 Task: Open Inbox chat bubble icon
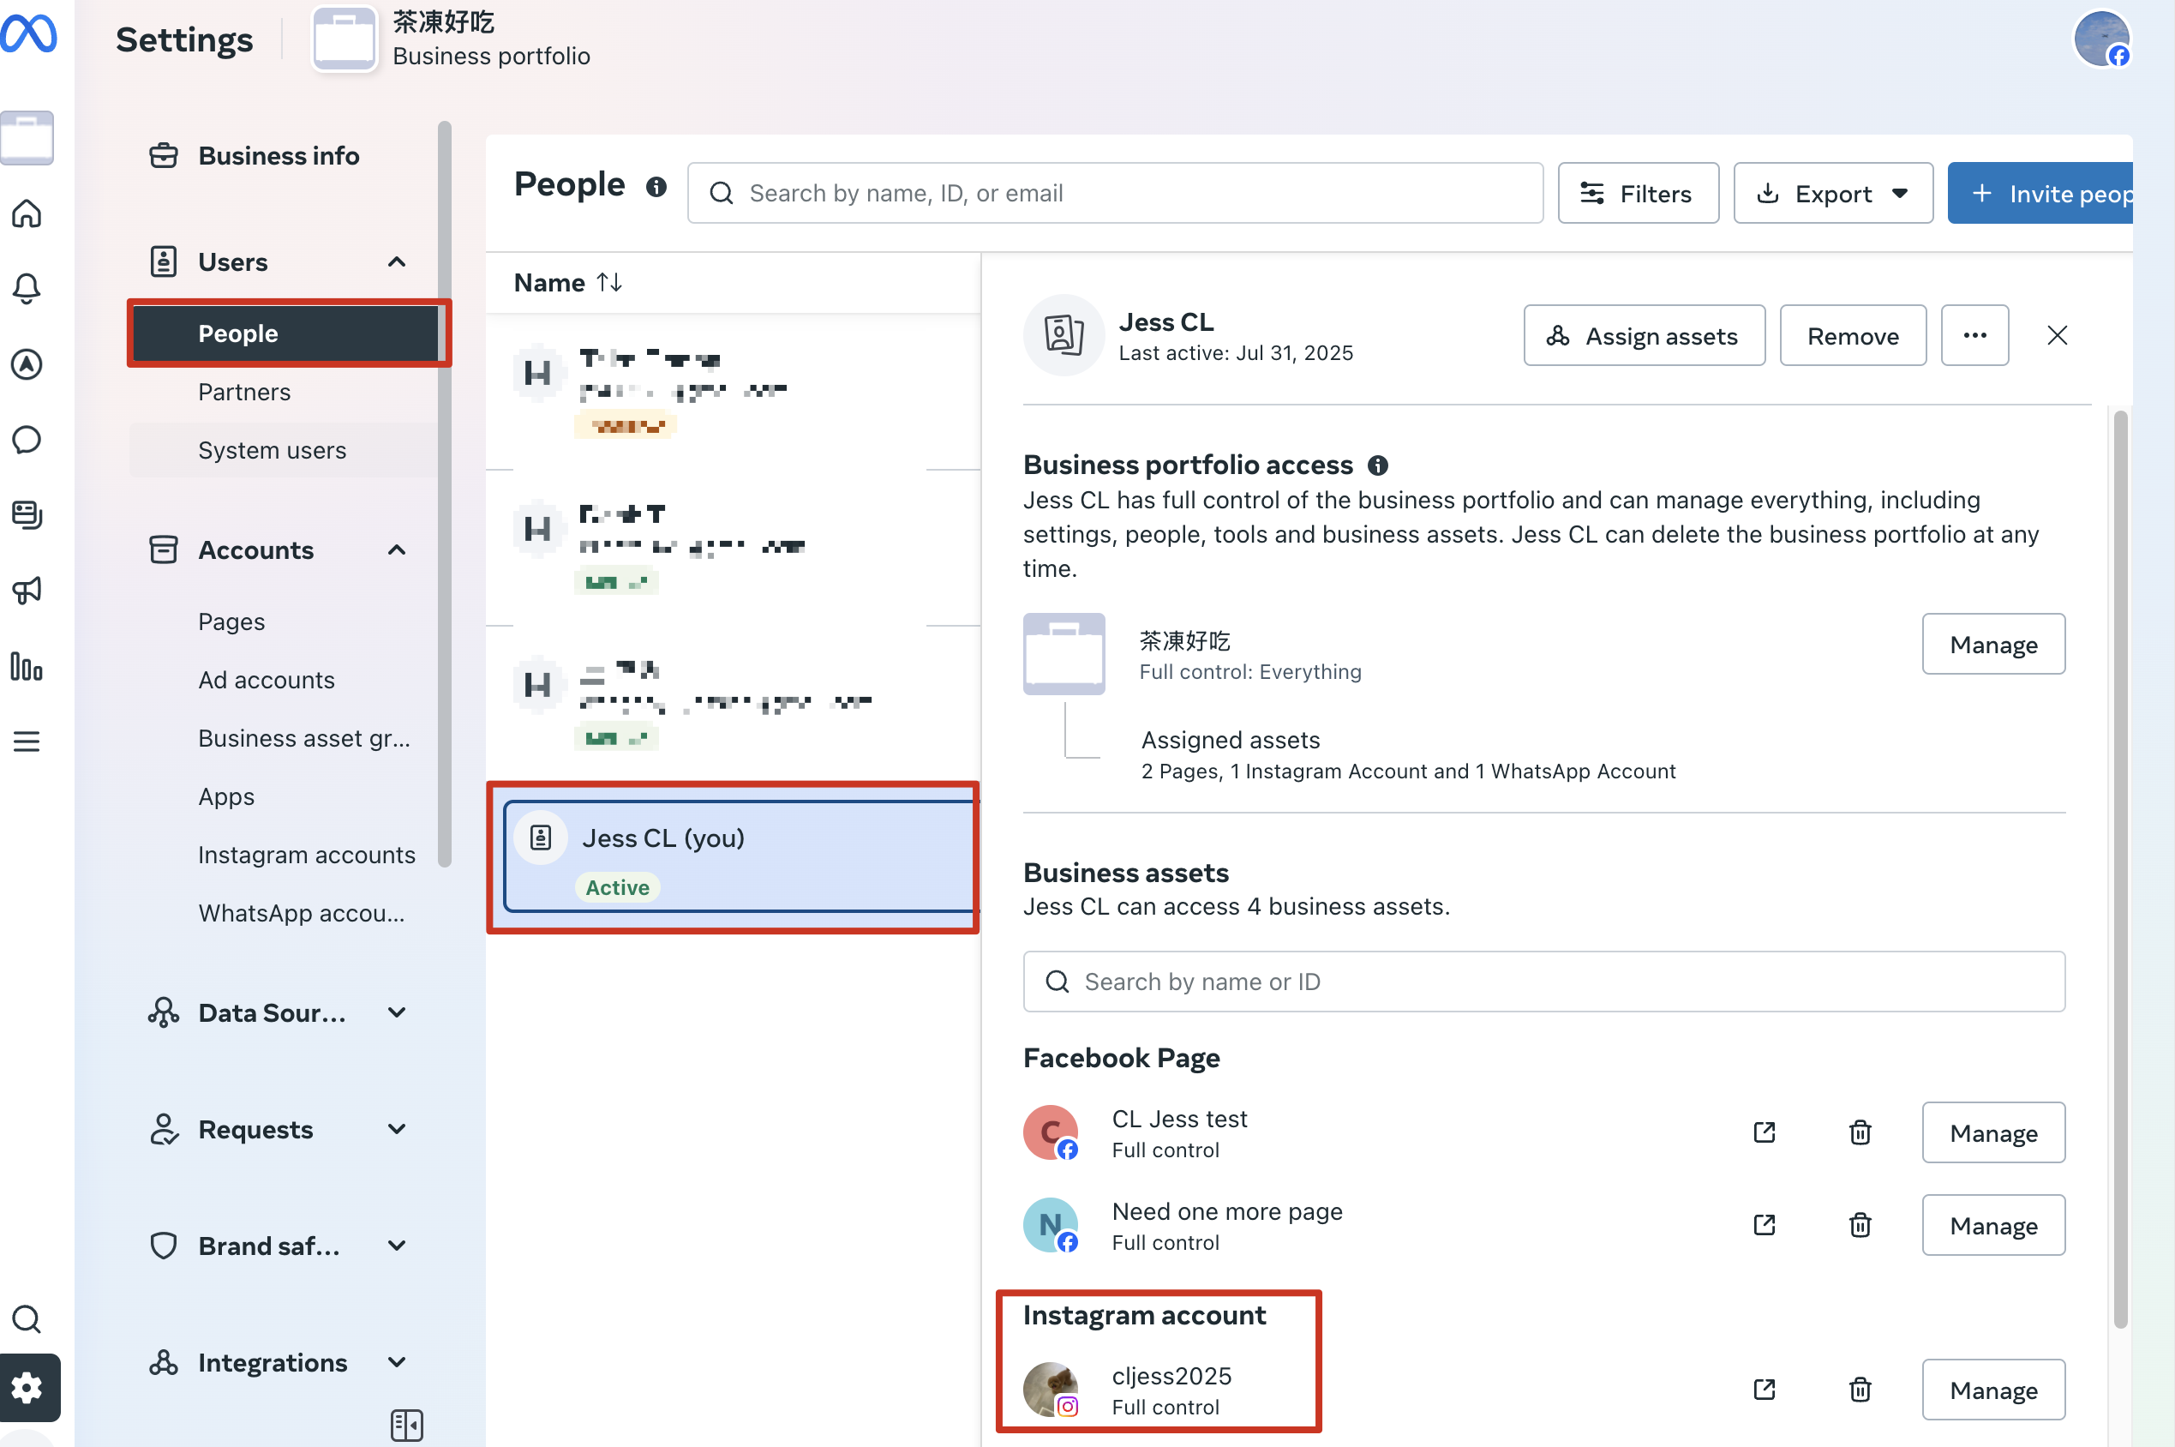tap(27, 439)
